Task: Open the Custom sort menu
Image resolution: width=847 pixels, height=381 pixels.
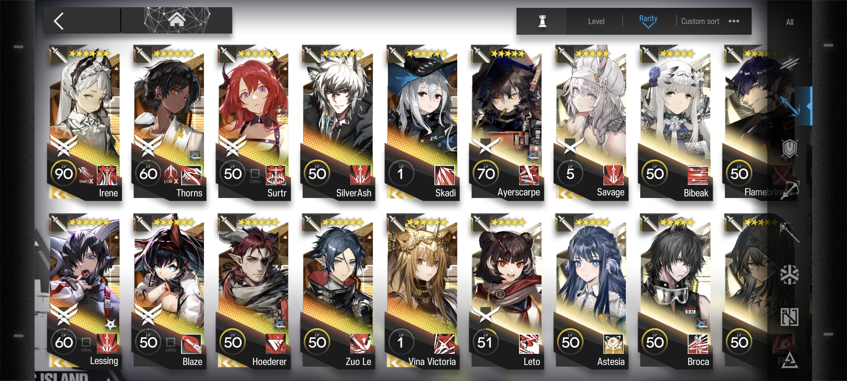Action: coord(700,21)
